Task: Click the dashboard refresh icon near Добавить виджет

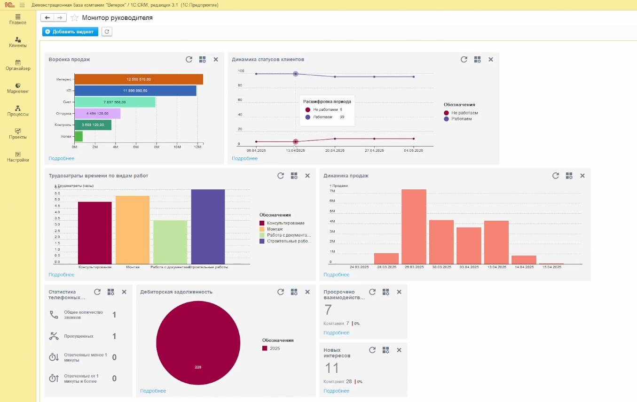Action: point(107,31)
